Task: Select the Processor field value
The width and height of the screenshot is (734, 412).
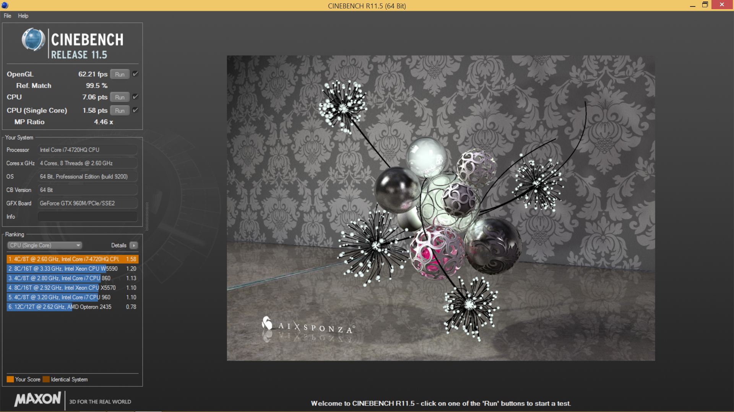Action: pyautogui.click(x=88, y=150)
